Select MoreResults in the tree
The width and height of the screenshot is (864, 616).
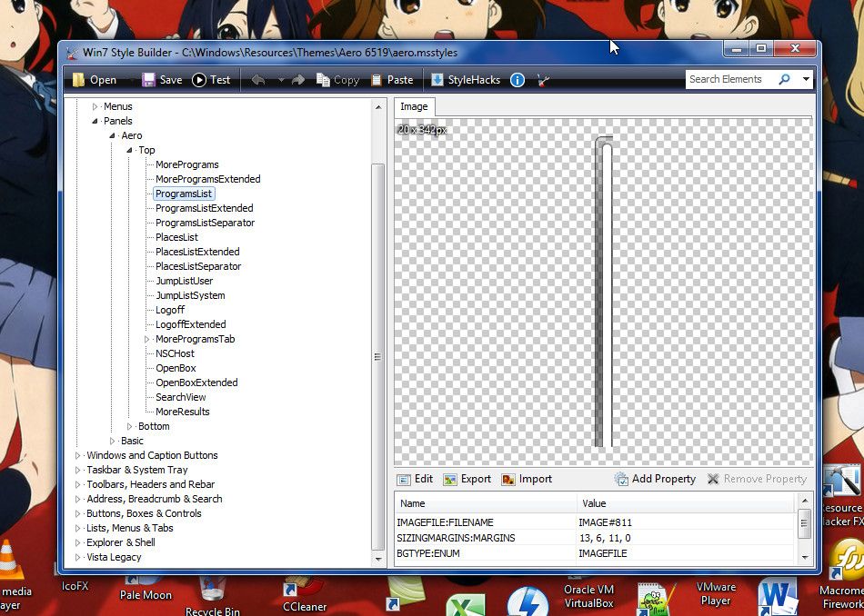click(183, 412)
